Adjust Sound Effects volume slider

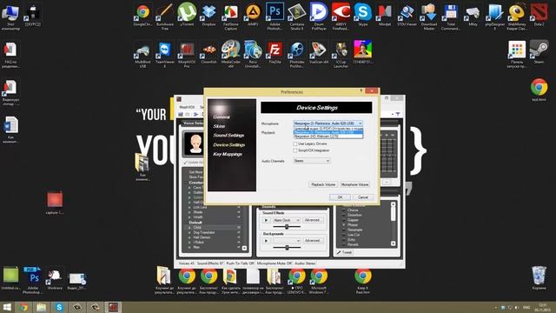[287, 227]
